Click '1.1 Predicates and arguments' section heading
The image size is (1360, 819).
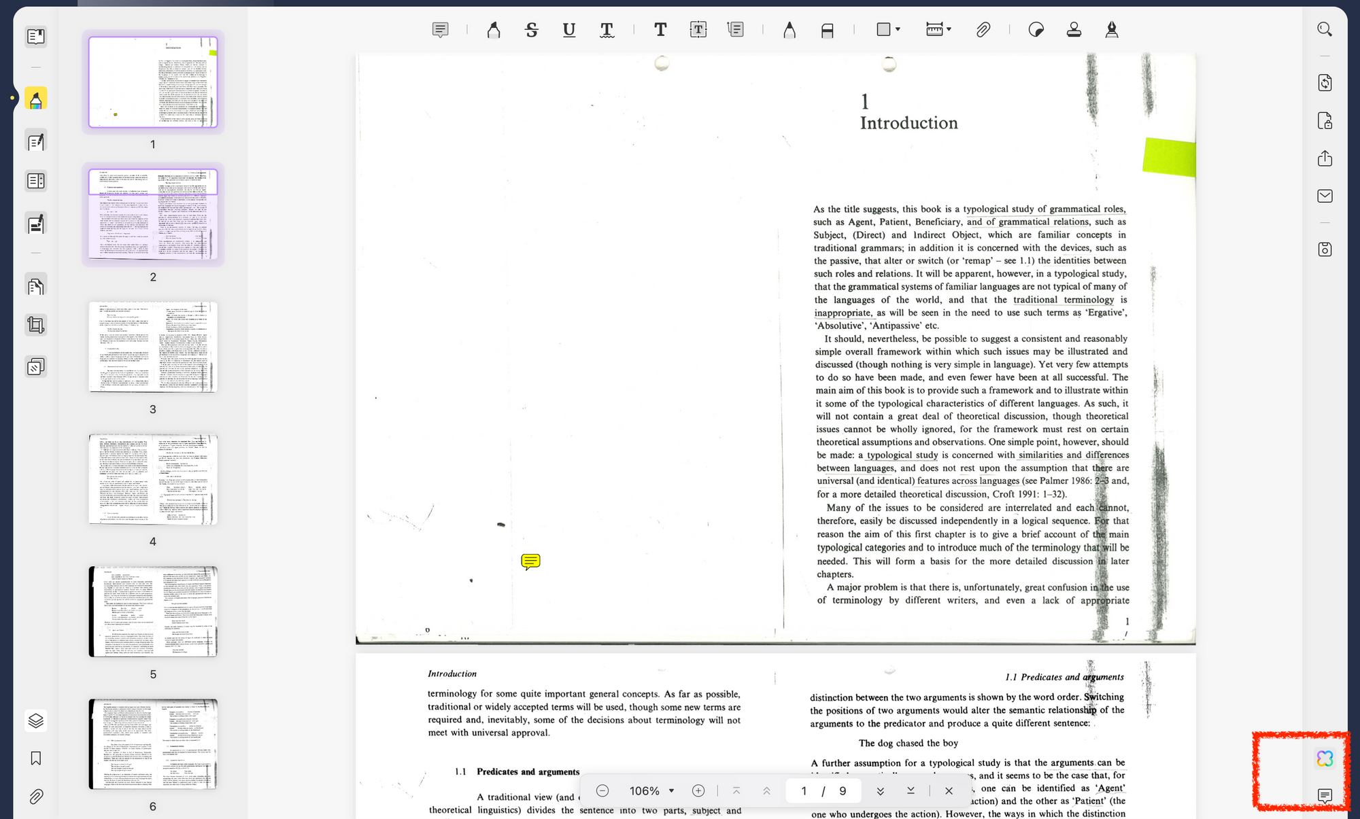pyautogui.click(x=517, y=772)
